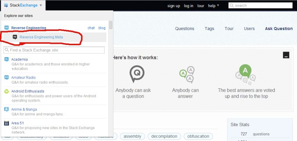Click the top search input field
This screenshot has height=141, width=297.
(x=261, y=6)
